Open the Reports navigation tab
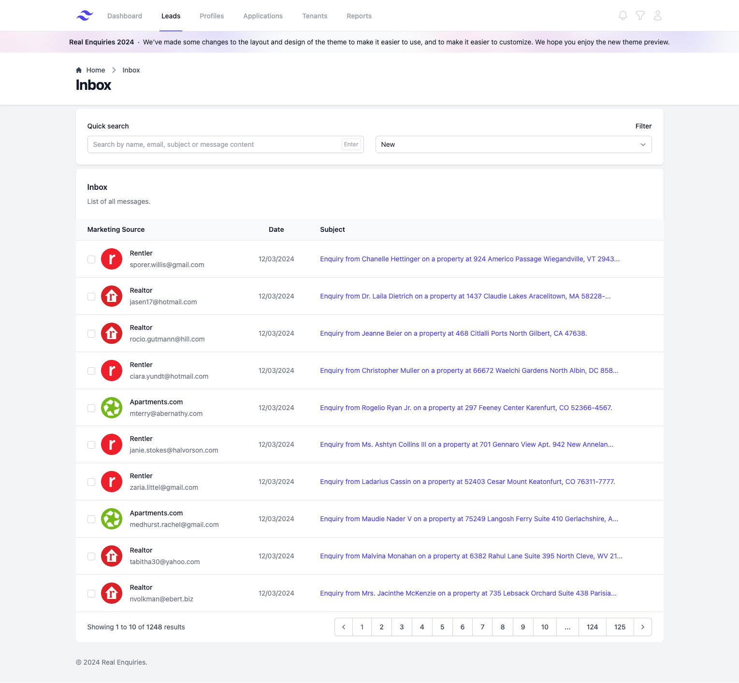Viewport: 739px width, 683px height. [359, 16]
